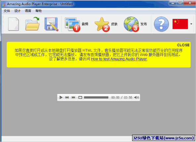Image resolution: width=196 pixels, height=142 pixels.
Task: Minimize the Amazing Audio Player window
Action: click(173, 3)
